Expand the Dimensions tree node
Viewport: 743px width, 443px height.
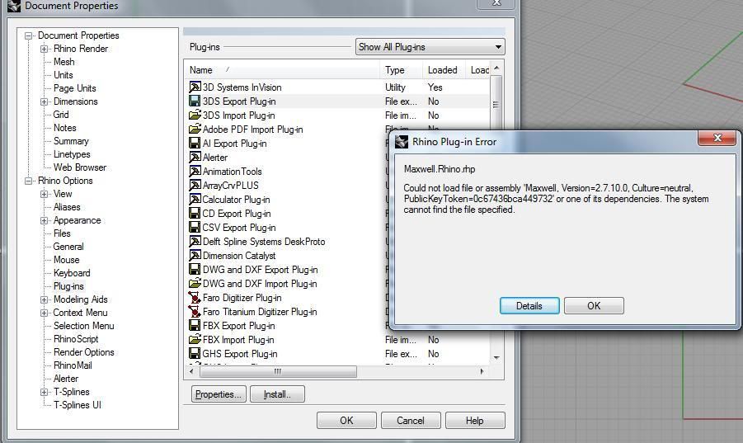[x=44, y=101]
